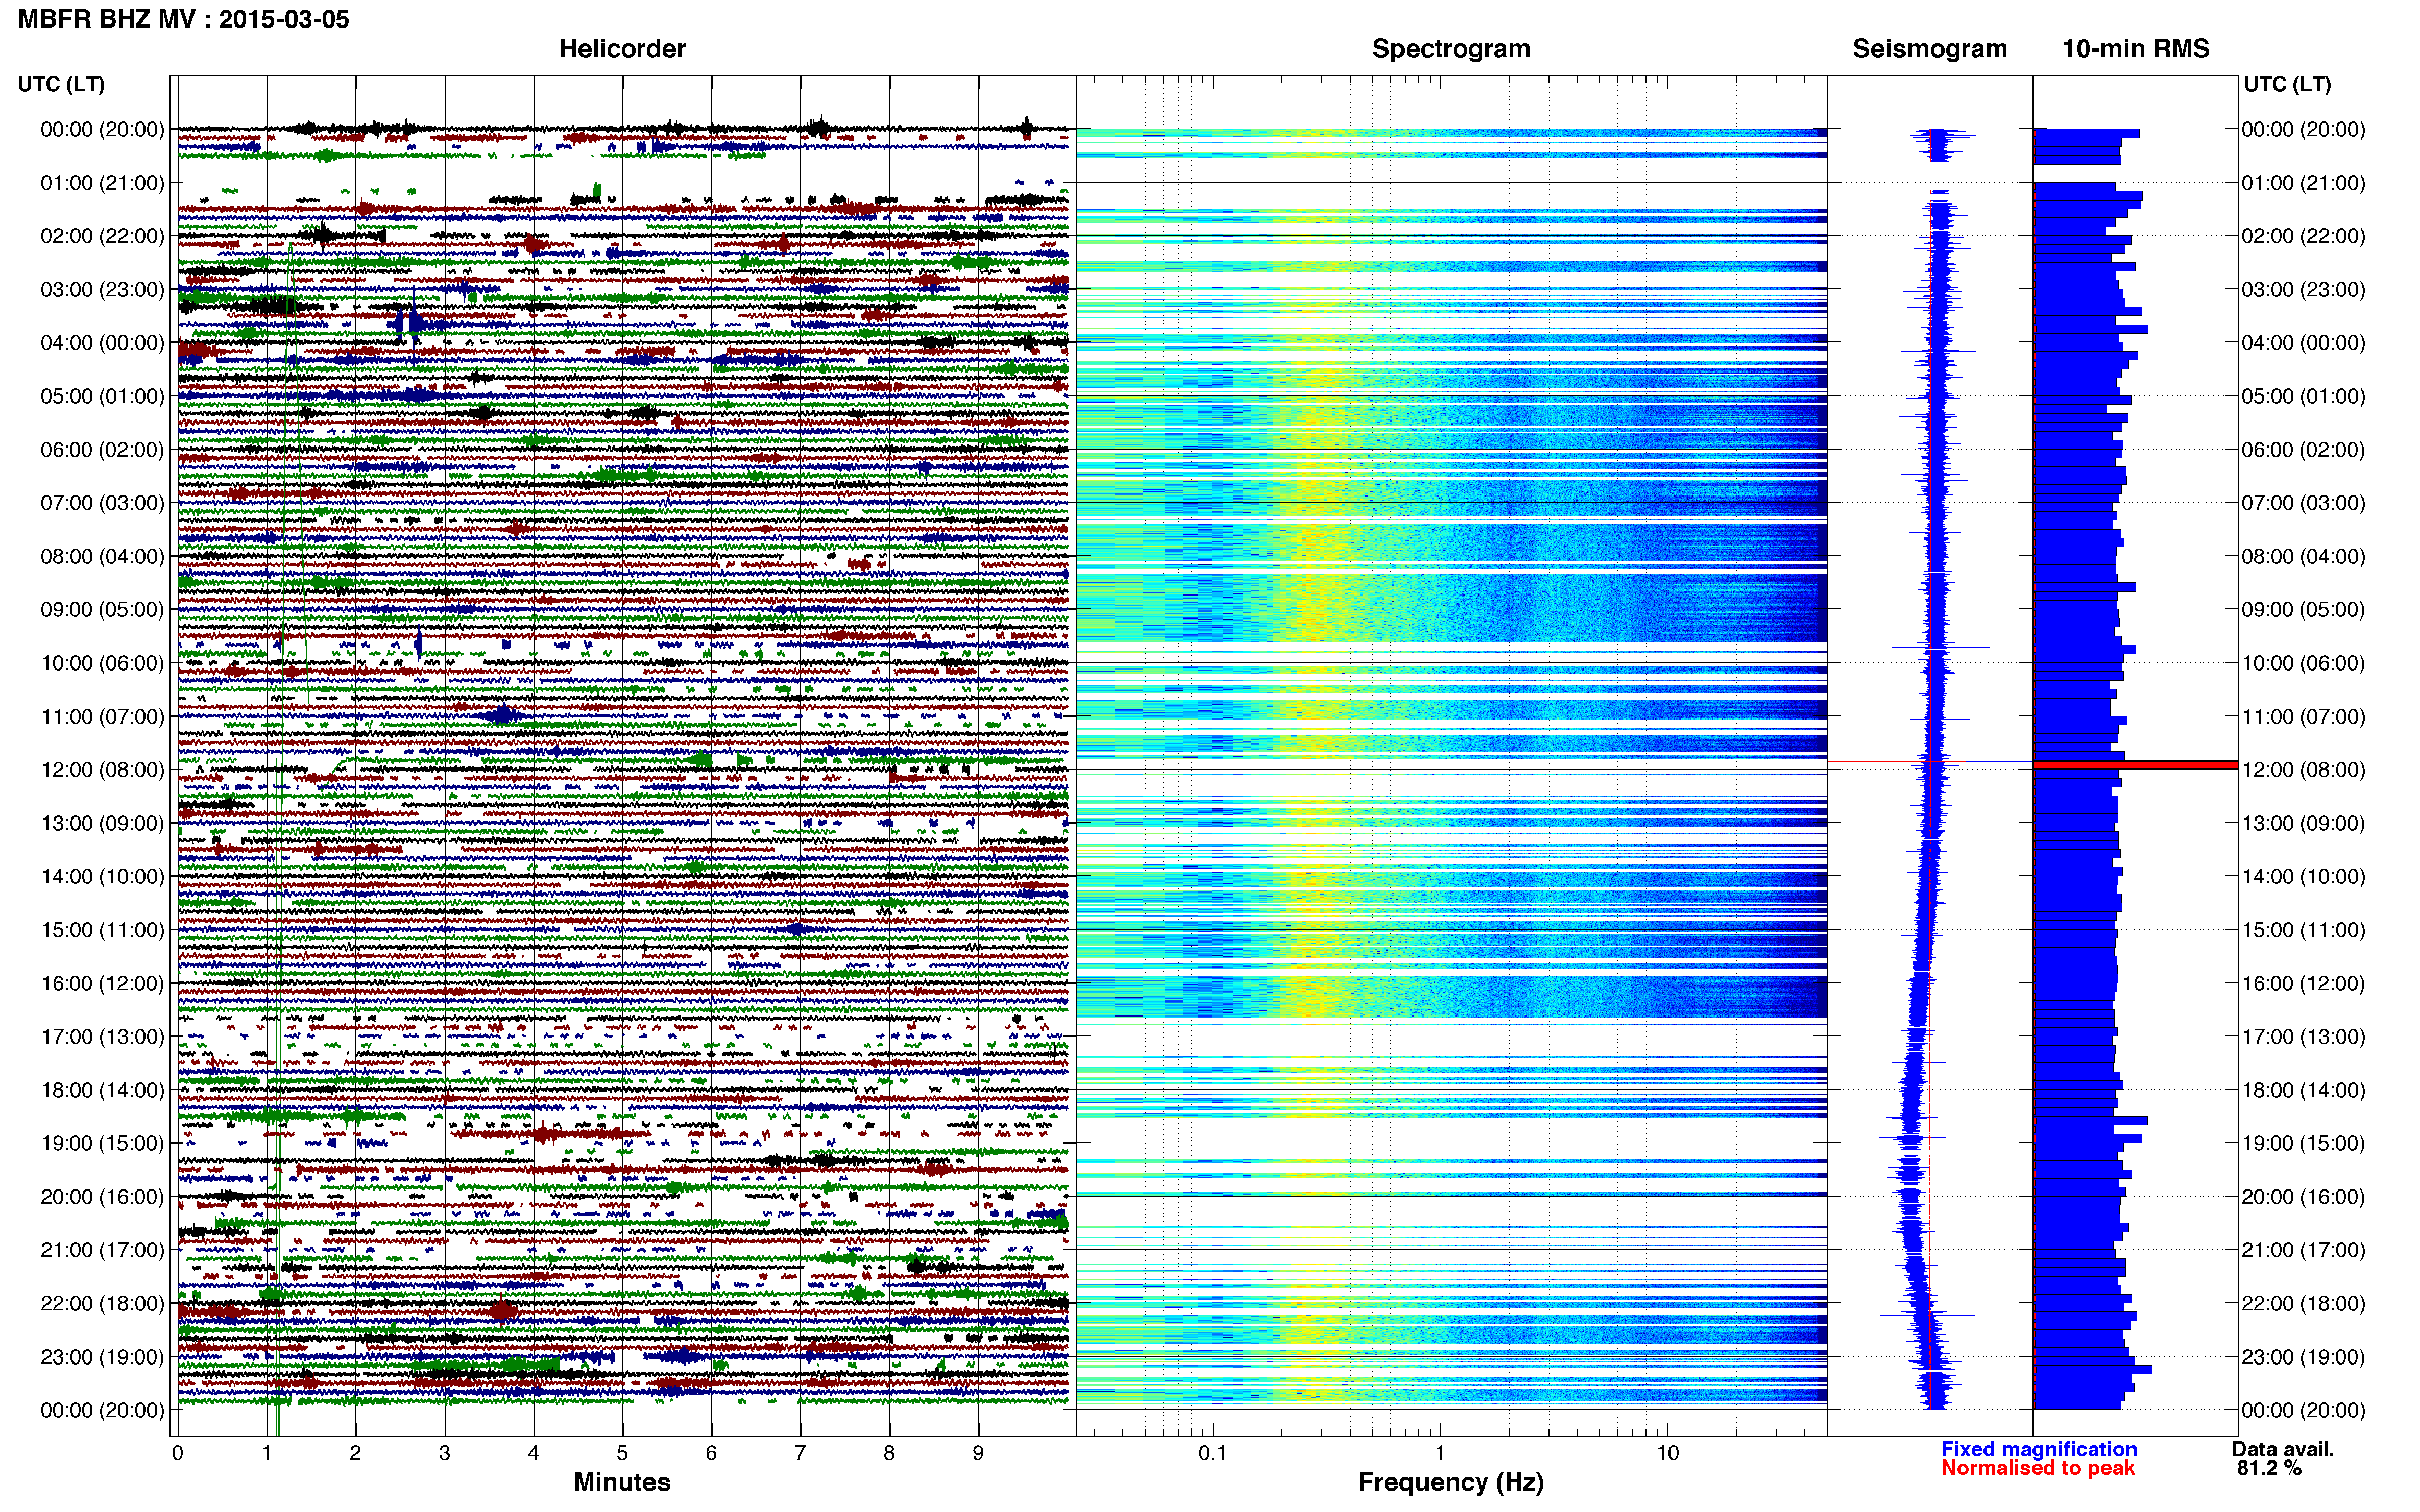Click the left 'UTC (LT)' axis label

[61, 84]
